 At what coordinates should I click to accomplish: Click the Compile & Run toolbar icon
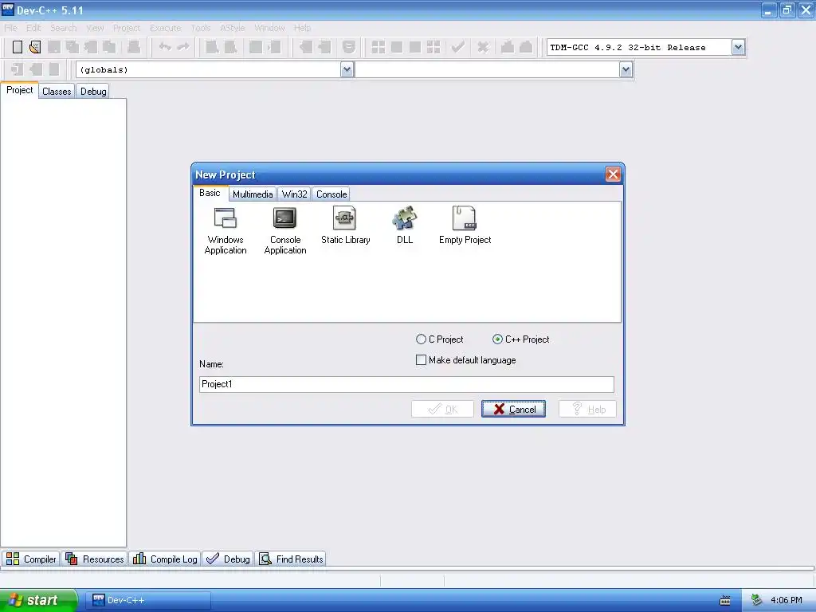(x=414, y=47)
